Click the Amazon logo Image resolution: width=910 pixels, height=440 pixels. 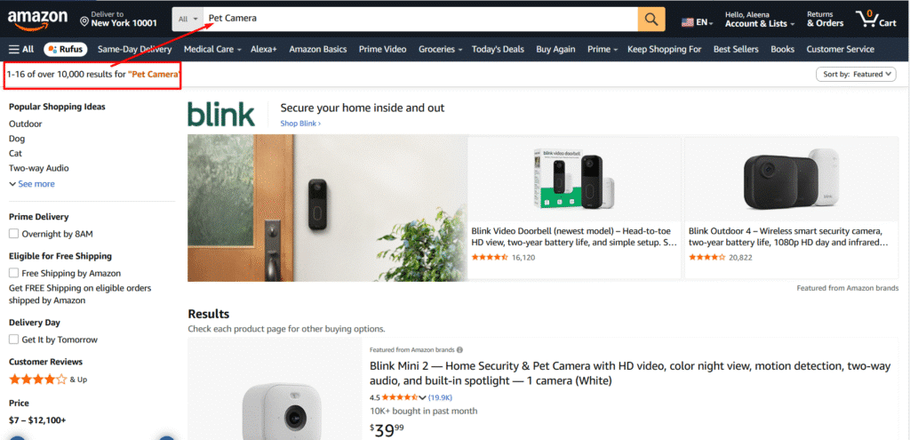(37, 20)
